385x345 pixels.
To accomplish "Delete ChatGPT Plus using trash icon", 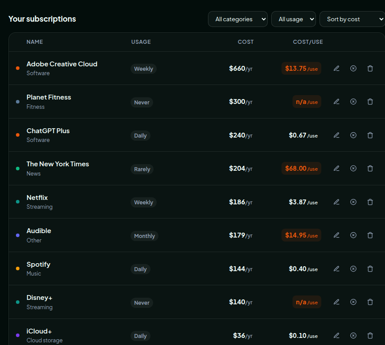I will 370,135.
